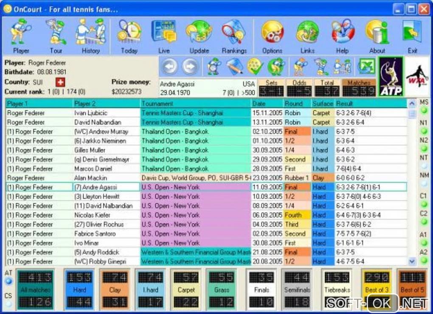Click scrollbar up arrow in match table

(x=412, y=104)
